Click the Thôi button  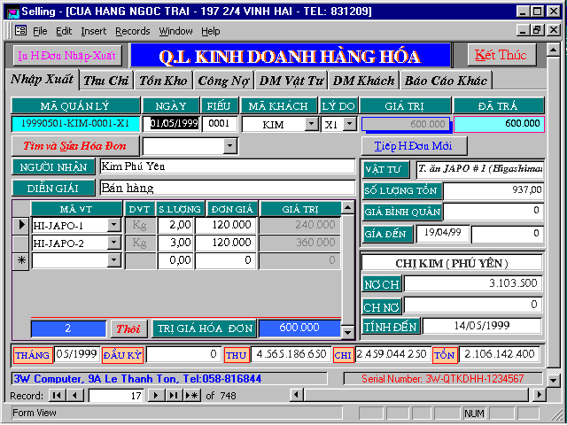tap(128, 328)
